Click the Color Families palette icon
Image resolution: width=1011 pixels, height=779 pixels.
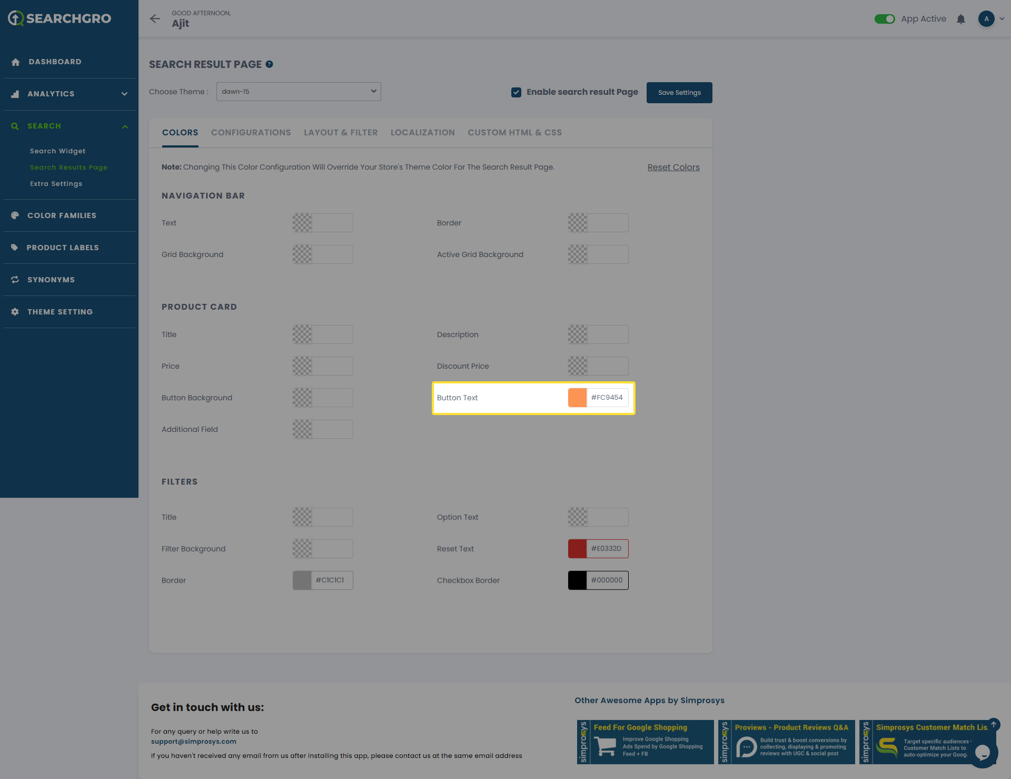click(x=15, y=215)
